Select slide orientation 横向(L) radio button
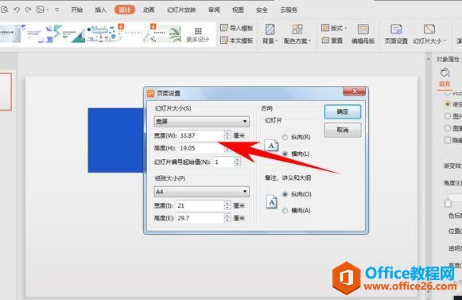The height and width of the screenshot is (300, 462). coord(285,154)
